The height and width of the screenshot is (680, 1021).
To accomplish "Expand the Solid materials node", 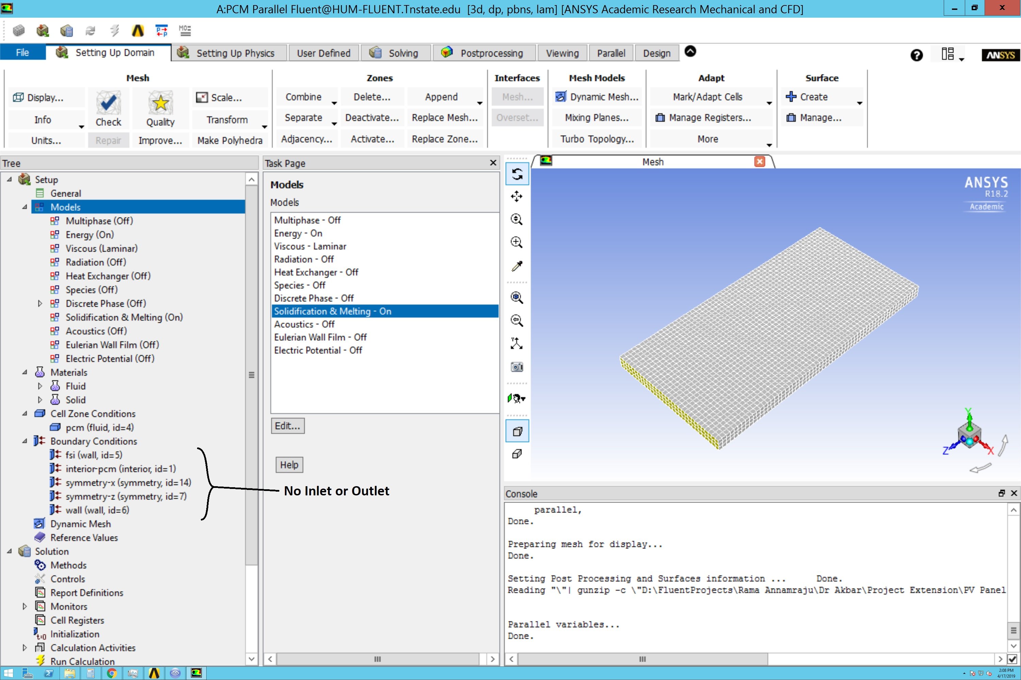I will click(40, 400).
